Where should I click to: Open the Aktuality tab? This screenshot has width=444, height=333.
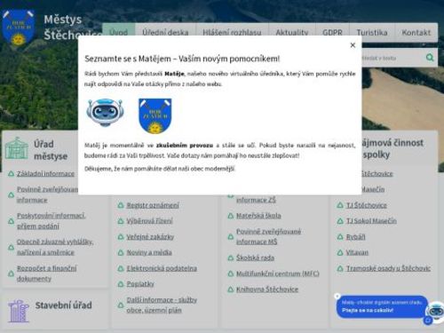[x=292, y=32]
